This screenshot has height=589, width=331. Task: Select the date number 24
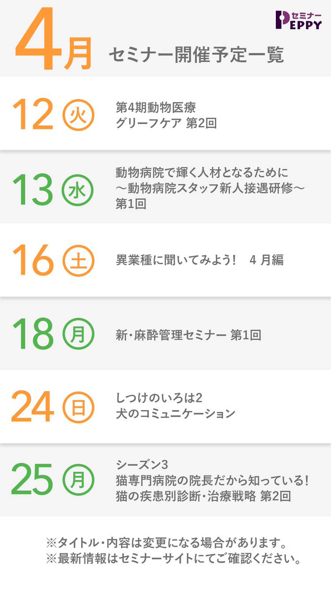[x=32, y=408]
